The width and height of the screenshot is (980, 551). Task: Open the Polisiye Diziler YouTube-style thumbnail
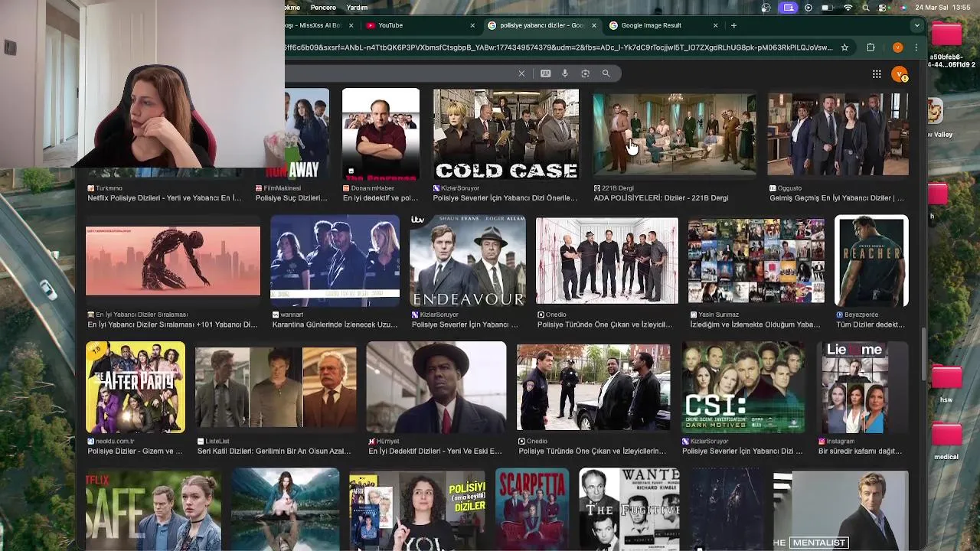click(x=417, y=511)
